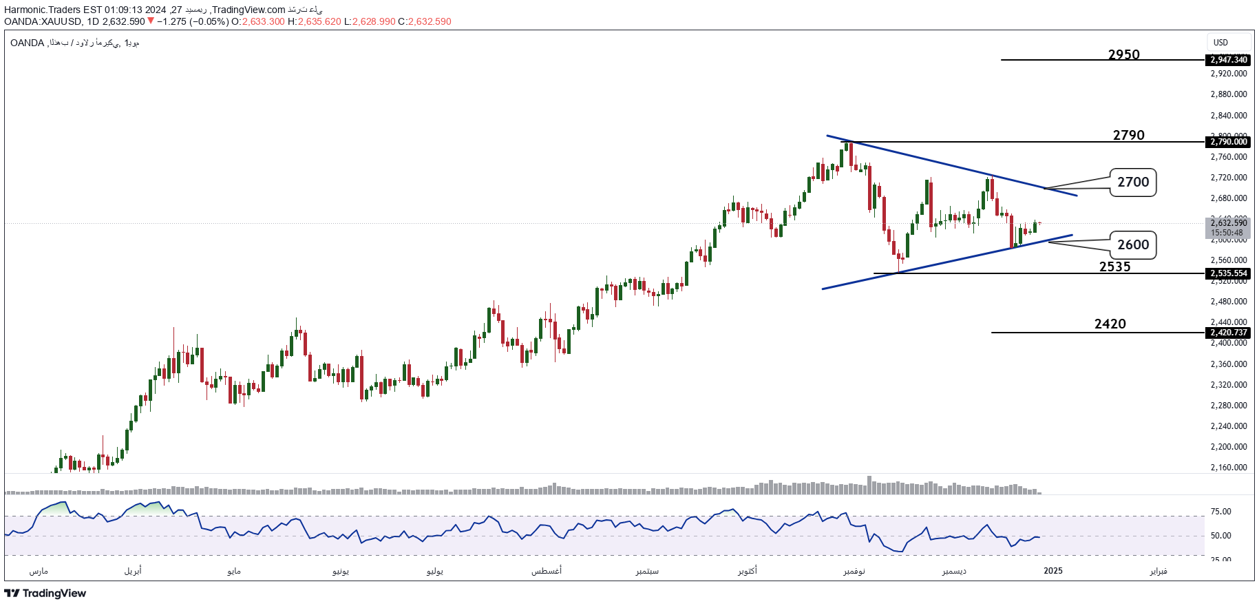Click the ديسمبر time axis label

click(954, 571)
